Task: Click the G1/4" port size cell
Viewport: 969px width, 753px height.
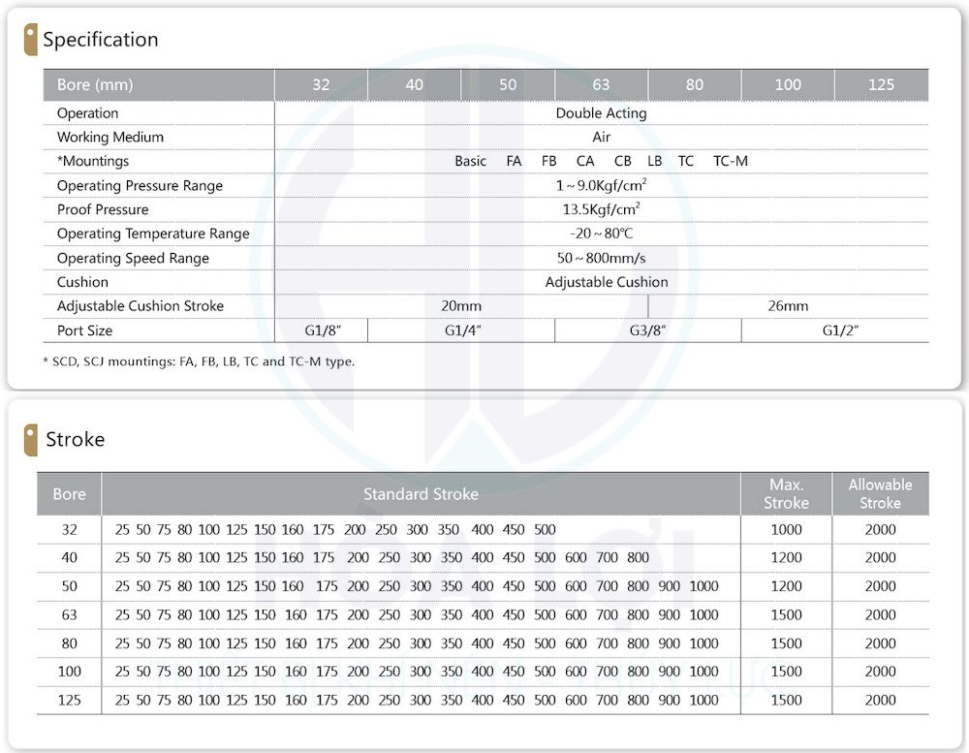Action: 462,330
